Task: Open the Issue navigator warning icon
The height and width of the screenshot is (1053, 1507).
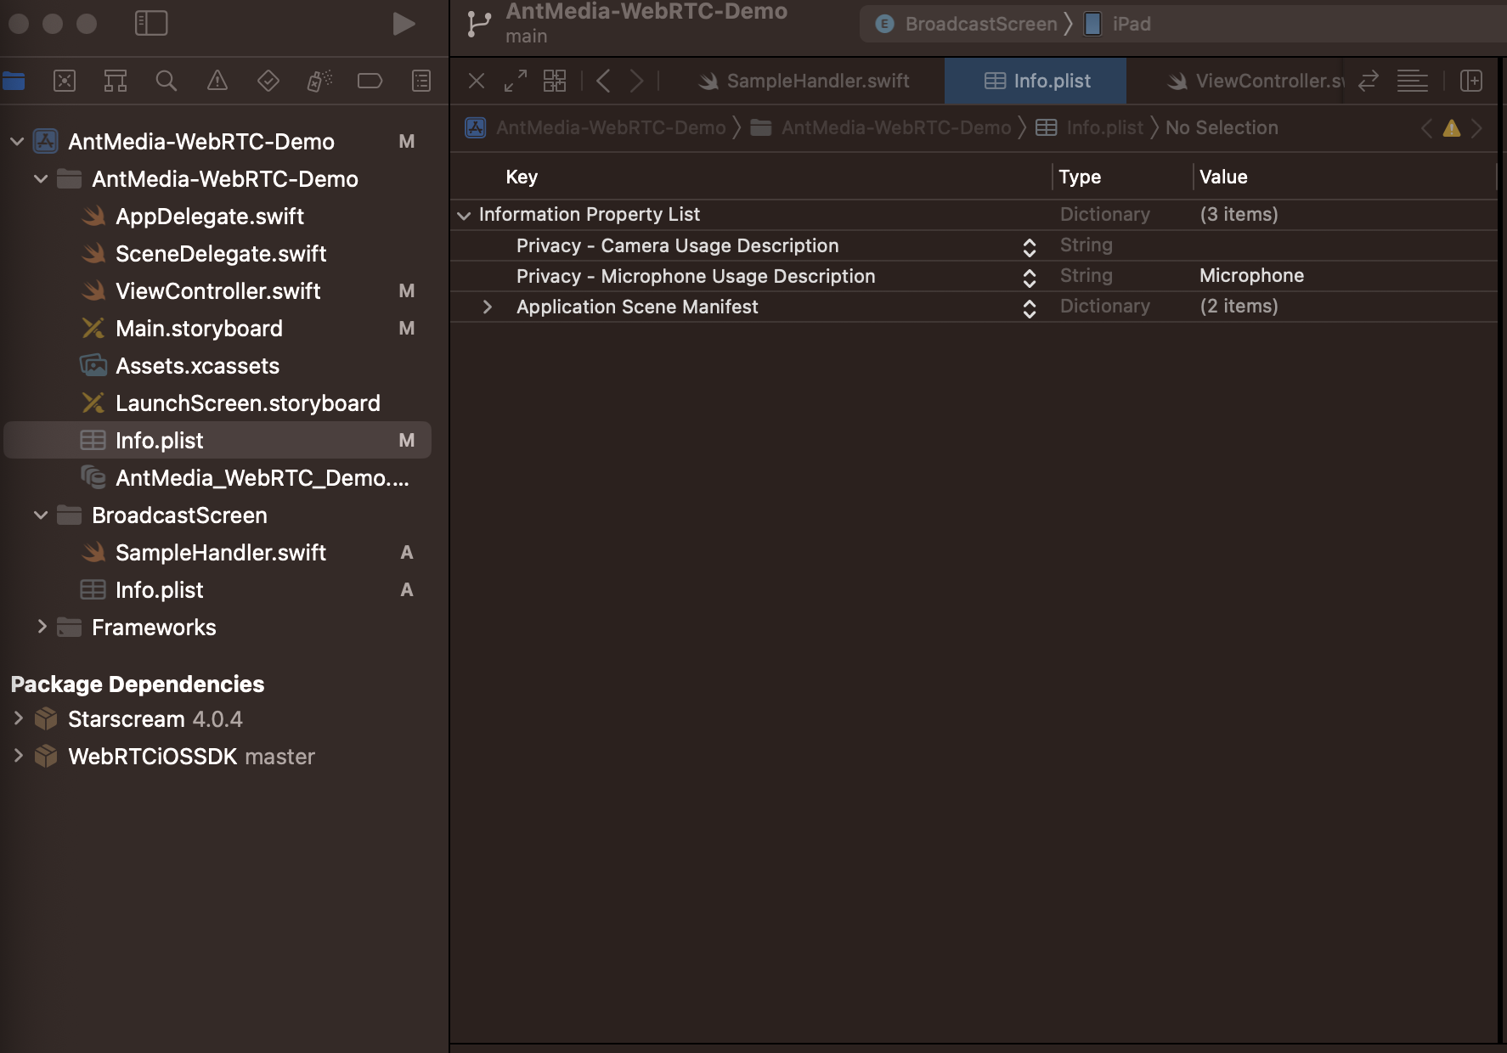Action: [x=217, y=81]
